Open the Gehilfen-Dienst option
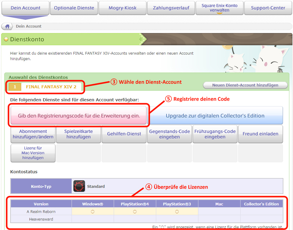Image resolution: width=293 pixels, height=230 pixels. click(124, 134)
